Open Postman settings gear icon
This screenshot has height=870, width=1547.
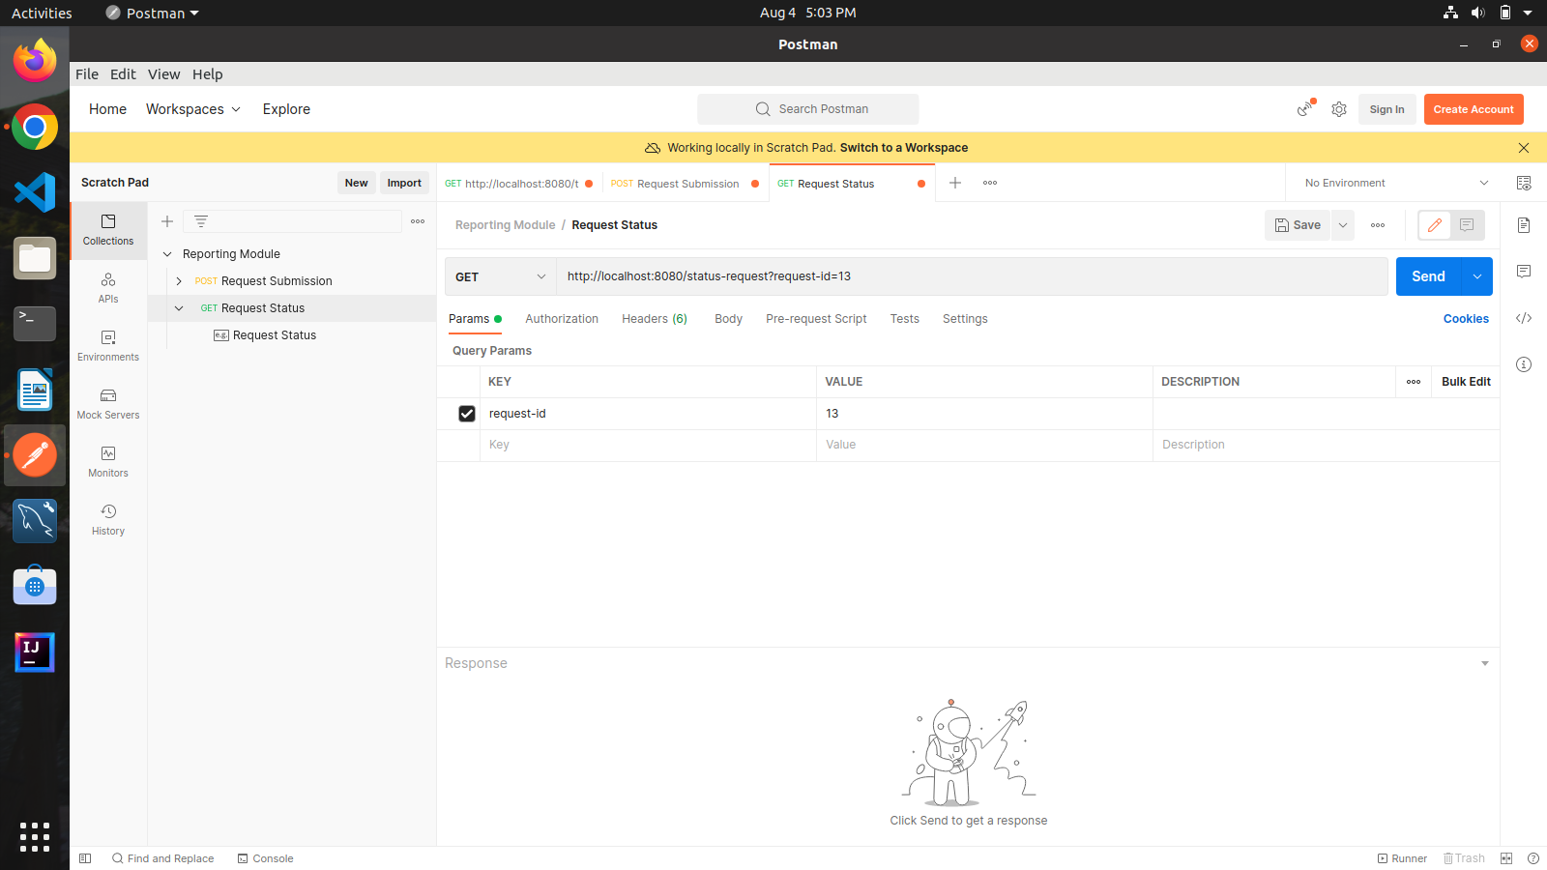(x=1339, y=109)
